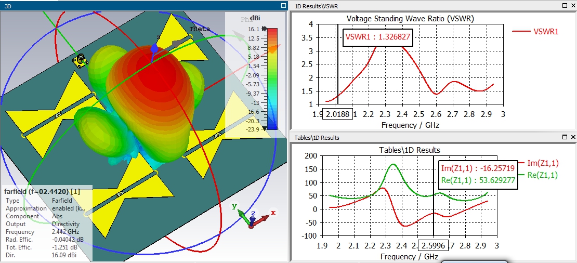This screenshot has width=577, height=263.
Task: Click Frequency / GHz label in VSWR plot
Action: pos(410,125)
